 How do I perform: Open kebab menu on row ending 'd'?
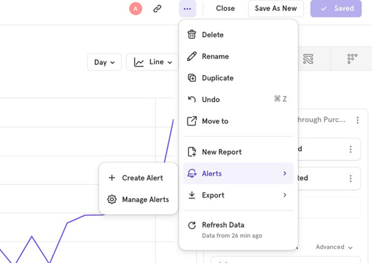(x=350, y=149)
